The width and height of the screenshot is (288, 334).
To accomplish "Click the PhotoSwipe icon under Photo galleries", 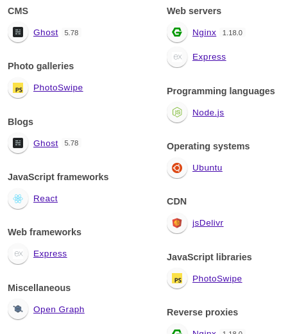I will 18,88.
